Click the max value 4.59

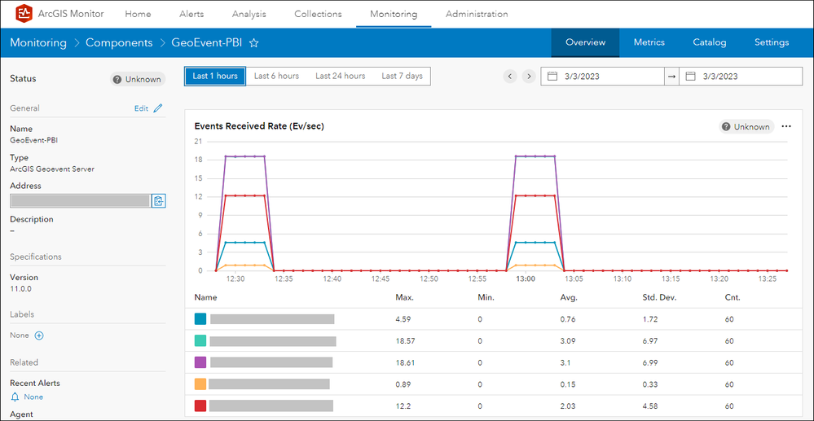tap(403, 319)
